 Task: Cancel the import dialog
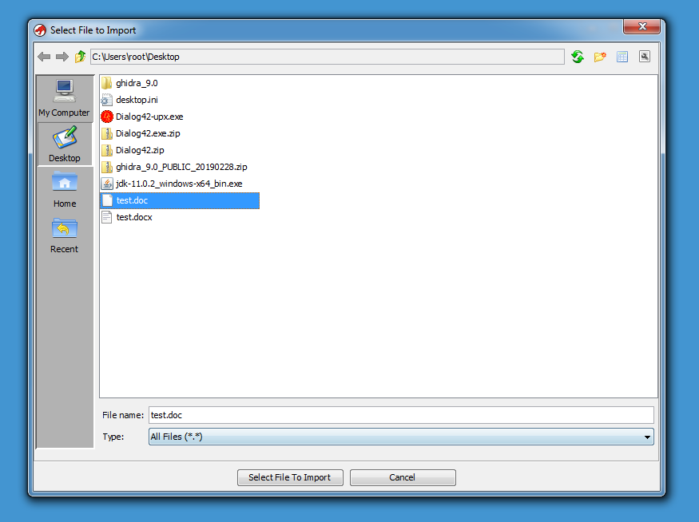click(x=403, y=477)
